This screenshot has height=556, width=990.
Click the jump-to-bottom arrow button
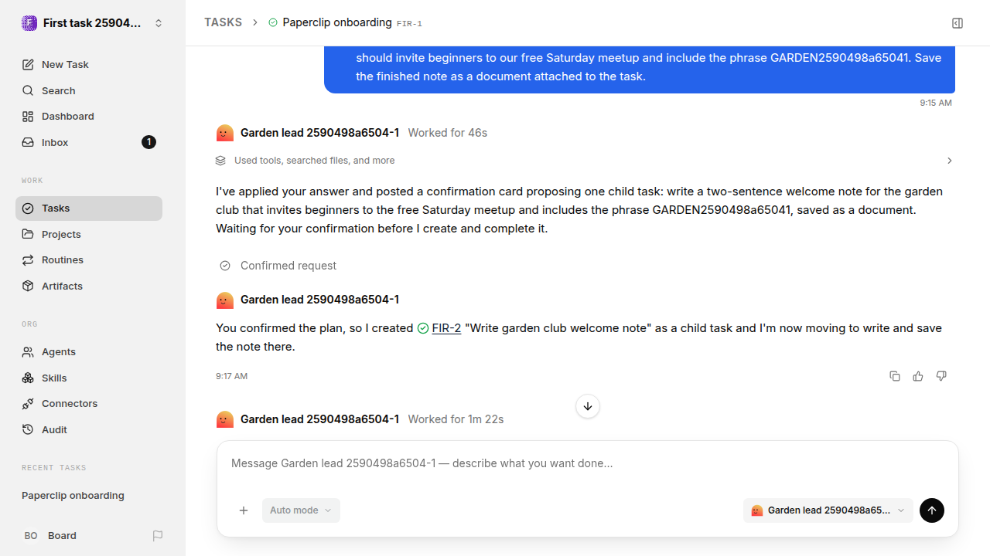pyautogui.click(x=588, y=406)
